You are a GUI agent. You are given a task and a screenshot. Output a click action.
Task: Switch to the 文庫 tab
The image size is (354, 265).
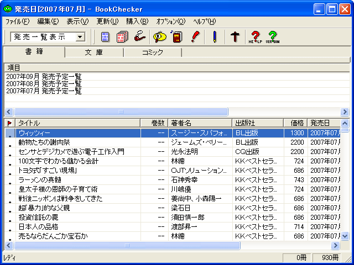(94, 52)
